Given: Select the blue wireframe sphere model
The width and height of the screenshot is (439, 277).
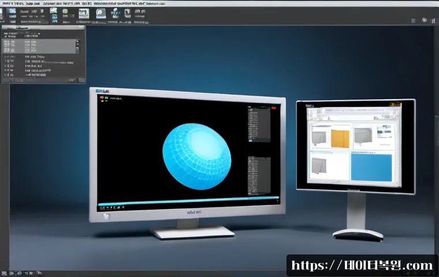Looking at the screenshot, I should tap(197, 156).
